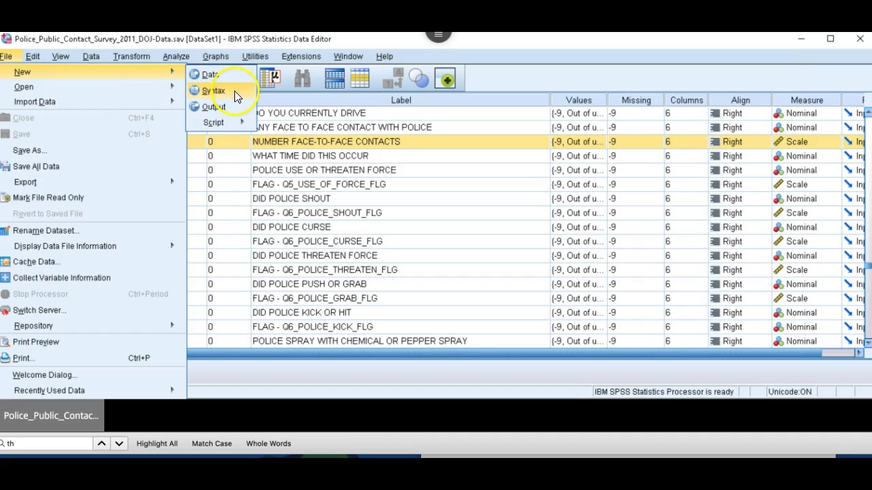Screen dimensions: 872x490
Task: Click Nominal icon in DID POLICE KICK OR HIT row
Action: pos(779,312)
